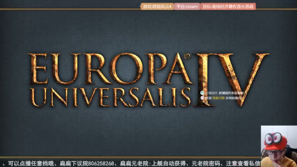The width and height of the screenshot is (297, 167).
Task: Click the 可以点播任意档哦 ticker text
Action: point(31,164)
